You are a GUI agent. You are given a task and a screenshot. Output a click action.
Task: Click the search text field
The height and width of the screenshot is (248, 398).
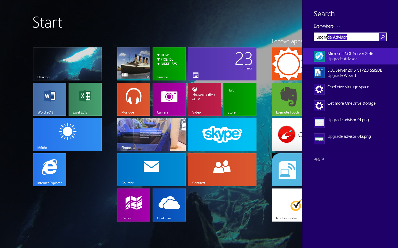346,37
